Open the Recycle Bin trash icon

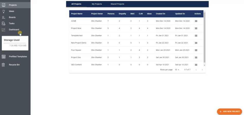4,65
